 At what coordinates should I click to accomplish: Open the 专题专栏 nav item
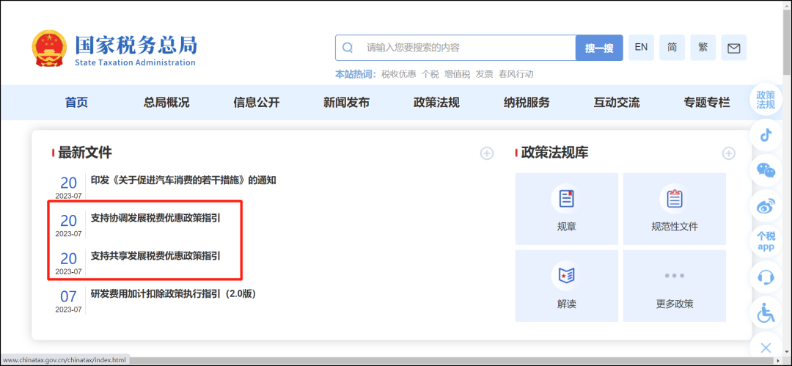(x=707, y=103)
